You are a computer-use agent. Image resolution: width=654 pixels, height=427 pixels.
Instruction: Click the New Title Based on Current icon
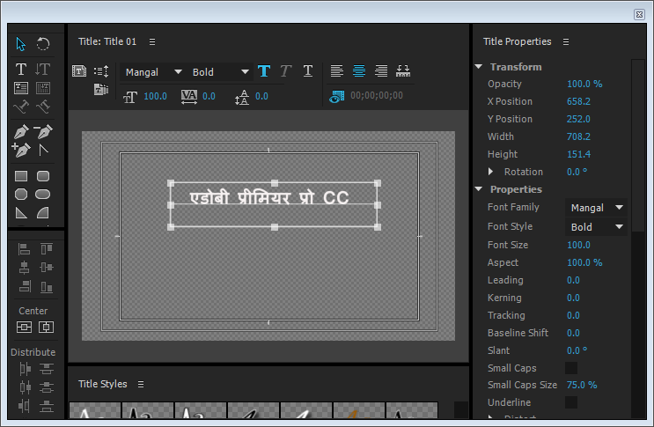(x=79, y=71)
